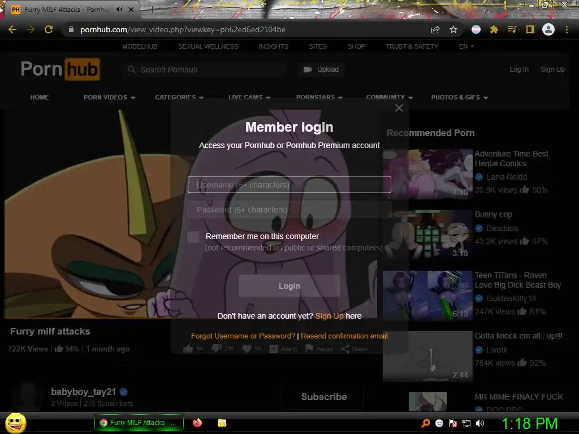Click the 1:18 PM taskbar clock
The height and width of the screenshot is (434, 579).
(x=529, y=423)
